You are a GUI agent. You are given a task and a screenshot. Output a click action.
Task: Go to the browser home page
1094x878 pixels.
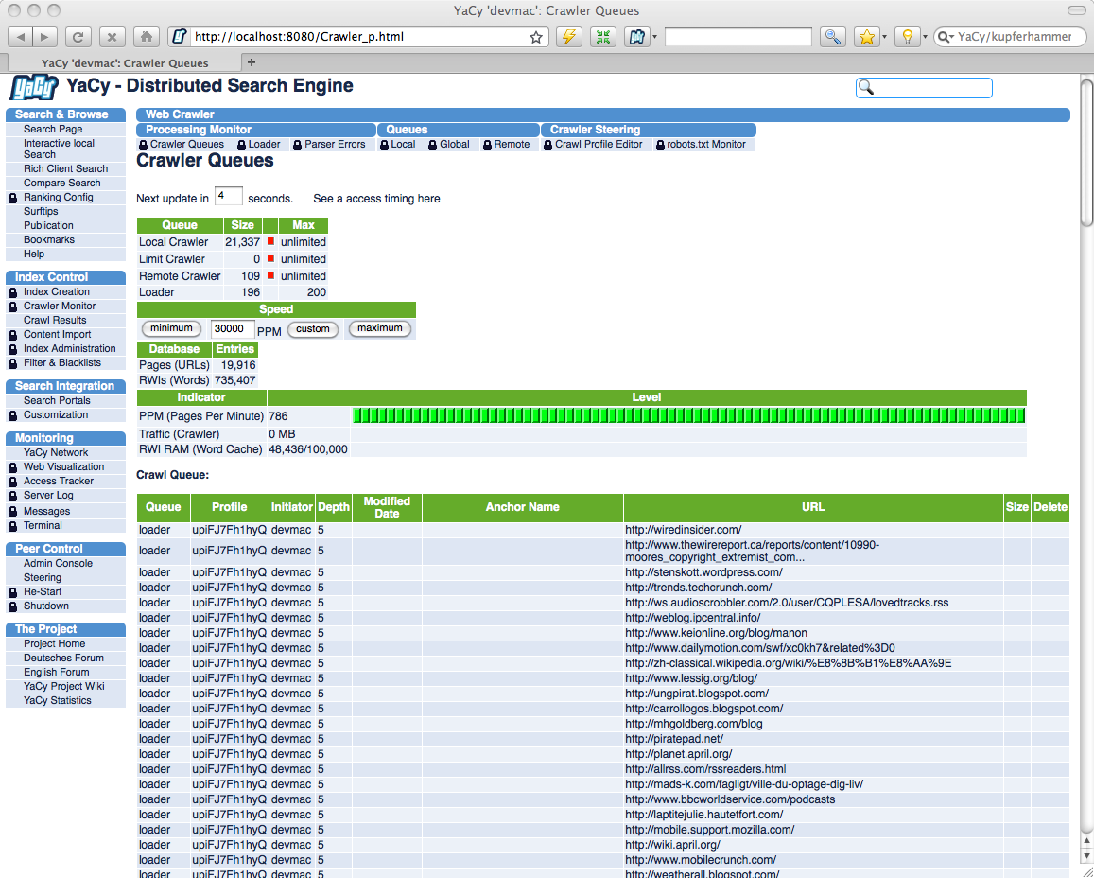click(145, 37)
